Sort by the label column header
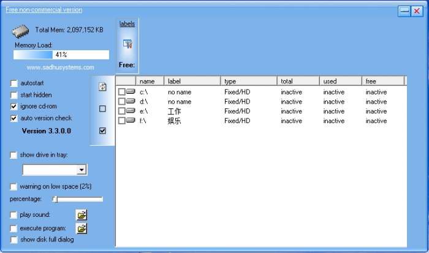The image size is (429, 253). [192, 81]
